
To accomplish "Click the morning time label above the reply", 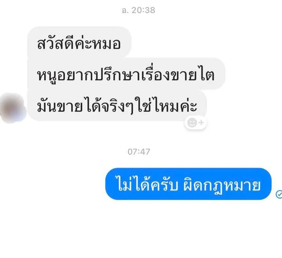I will [x=139, y=152].
